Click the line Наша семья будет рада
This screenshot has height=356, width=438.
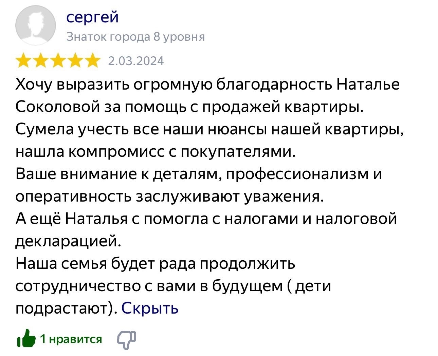click(x=155, y=264)
